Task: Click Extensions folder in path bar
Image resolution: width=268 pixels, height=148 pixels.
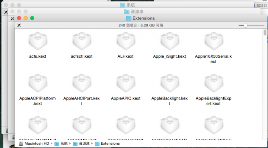Action: [x=107, y=144]
